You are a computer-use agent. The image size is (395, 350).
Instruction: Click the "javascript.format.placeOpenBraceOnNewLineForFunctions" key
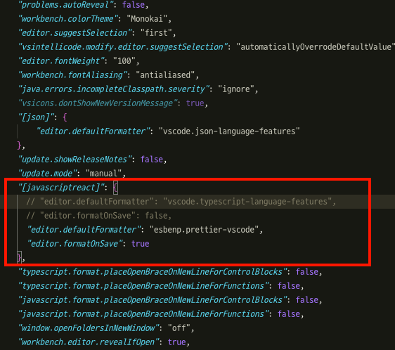143,314
